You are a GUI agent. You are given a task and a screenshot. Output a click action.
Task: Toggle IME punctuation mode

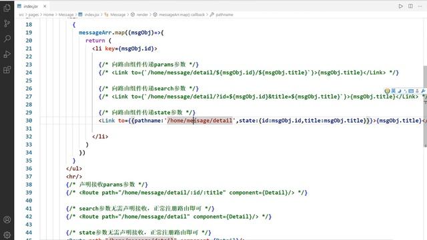click(405, 91)
